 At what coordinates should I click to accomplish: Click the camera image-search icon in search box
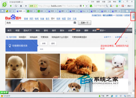click(x=75, y=23)
